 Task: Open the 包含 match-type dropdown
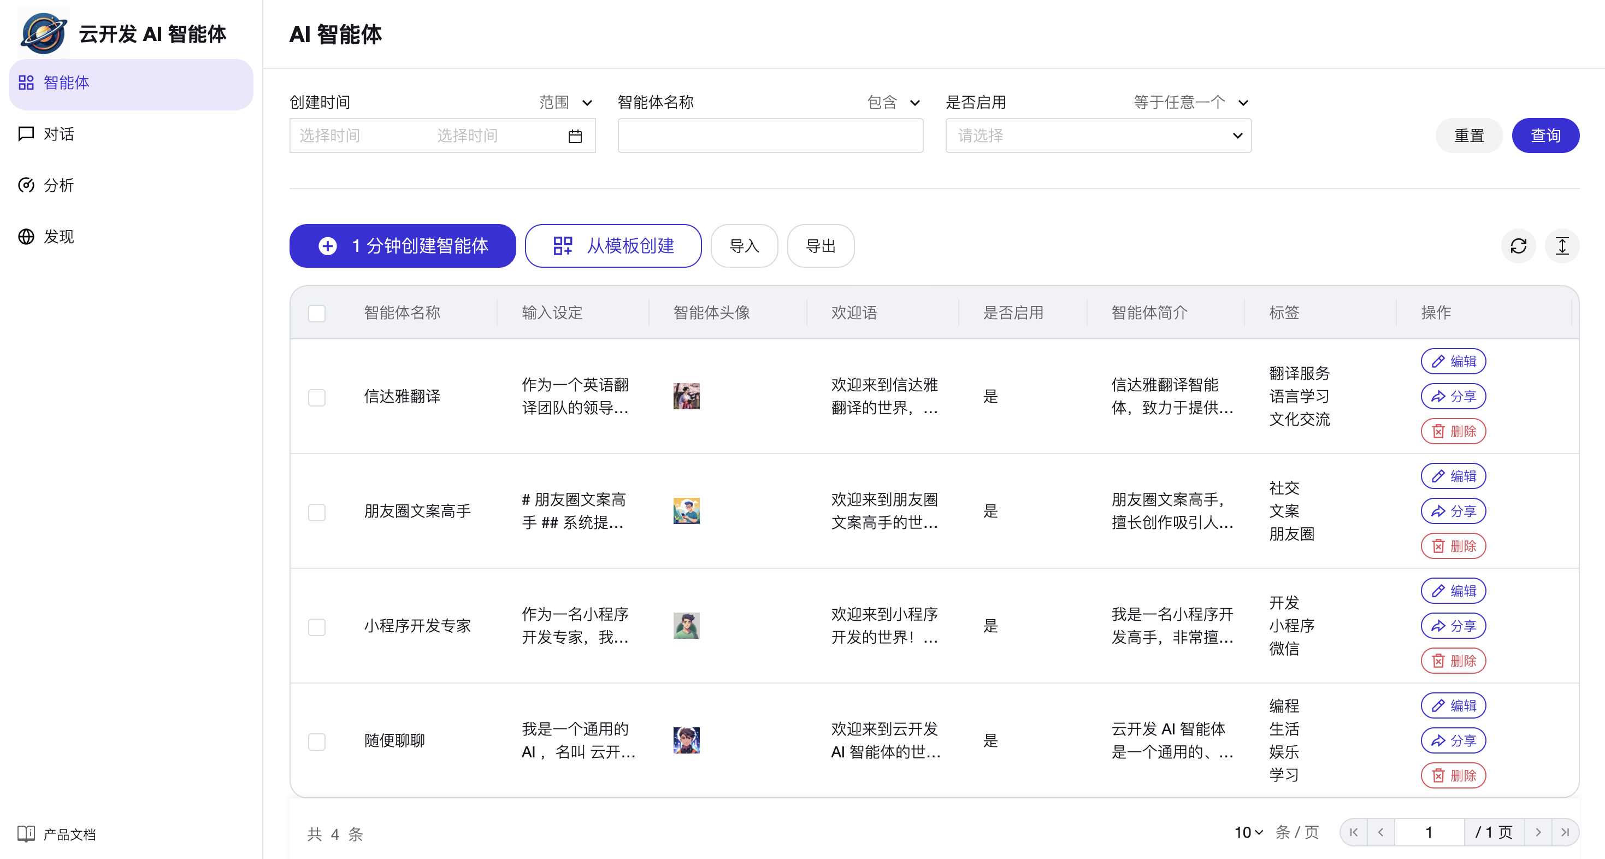894,102
